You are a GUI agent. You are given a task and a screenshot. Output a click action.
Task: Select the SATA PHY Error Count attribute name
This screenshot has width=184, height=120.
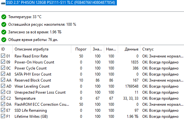tap(33, 74)
